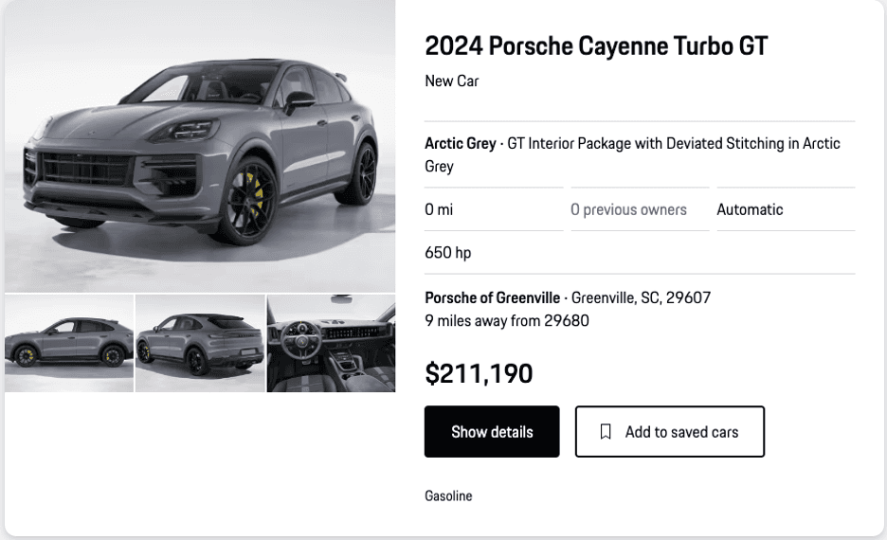The image size is (887, 540).
Task: Click the 650 hp power spec
Action: click(x=447, y=253)
